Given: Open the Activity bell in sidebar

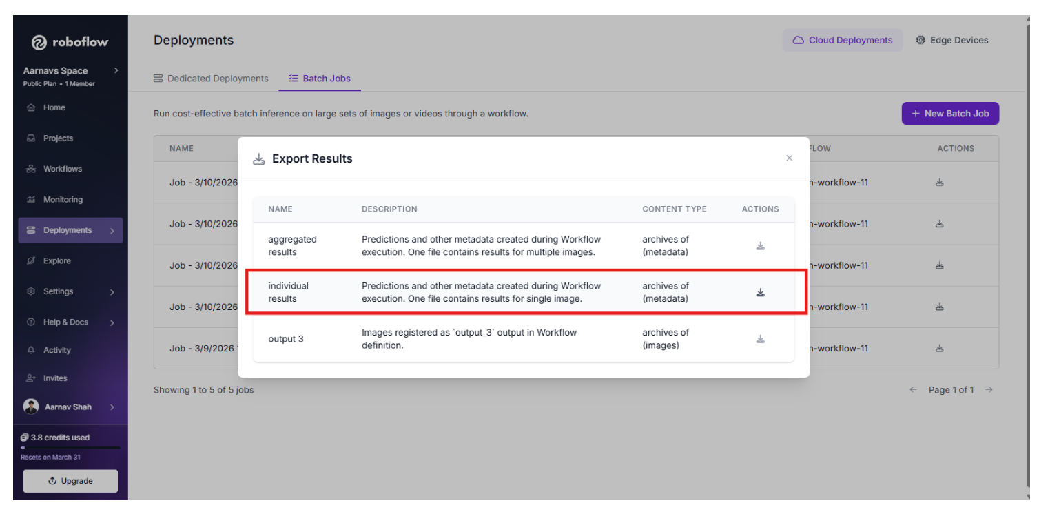Looking at the screenshot, I should pos(56,350).
